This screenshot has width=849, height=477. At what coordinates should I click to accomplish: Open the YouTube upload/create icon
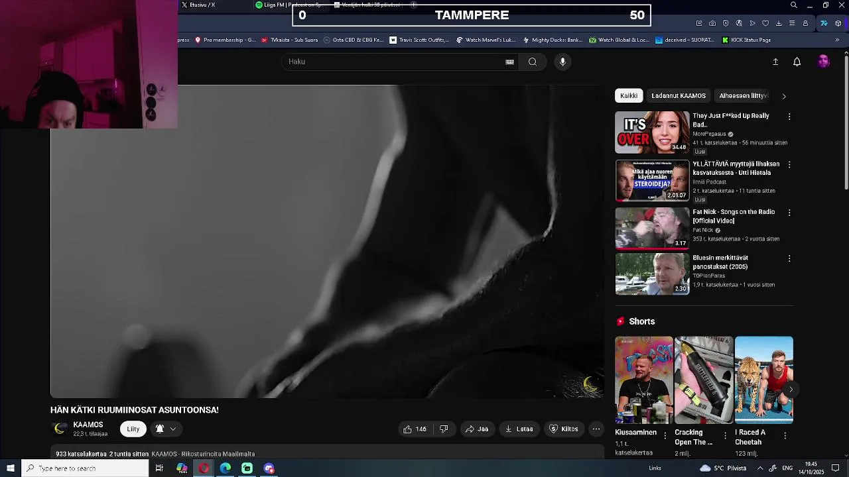775,62
